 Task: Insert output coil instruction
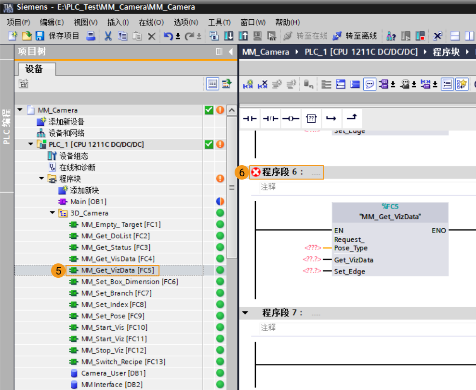[x=291, y=118]
